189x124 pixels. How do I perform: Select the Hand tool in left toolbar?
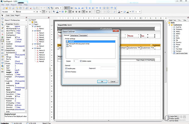[x=2, y=19]
